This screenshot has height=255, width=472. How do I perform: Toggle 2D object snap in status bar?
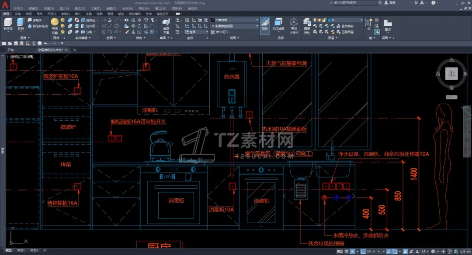coord(395,252)
